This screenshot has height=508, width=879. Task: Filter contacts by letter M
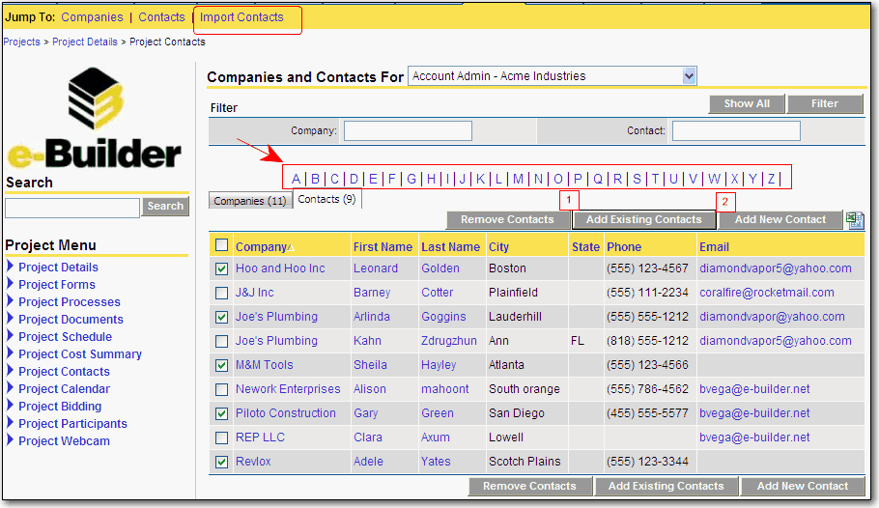[518, 179]
